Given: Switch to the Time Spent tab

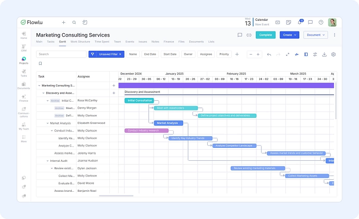Looking at the screenshot, I should (102, 42).
